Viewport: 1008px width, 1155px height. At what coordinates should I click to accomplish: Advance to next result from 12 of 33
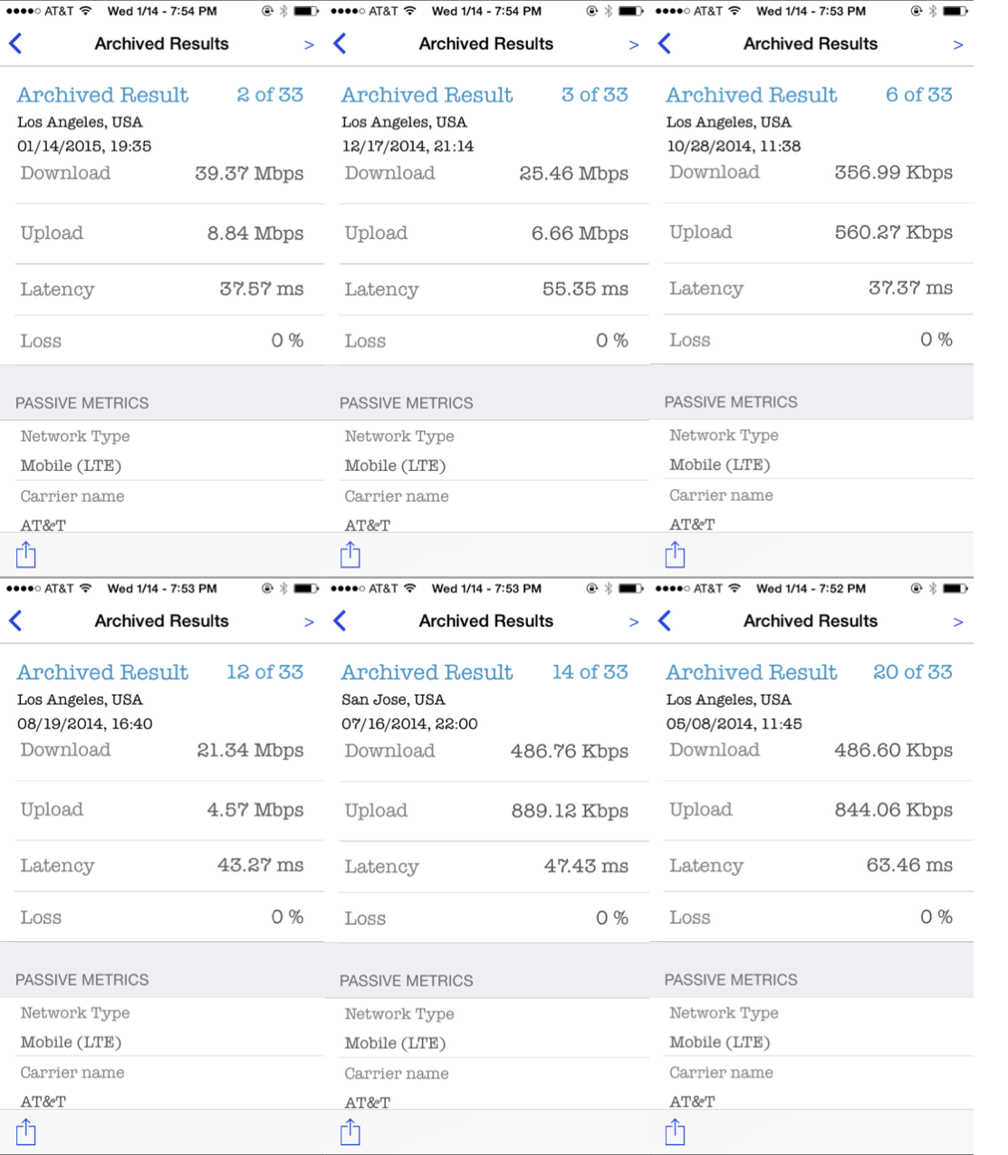309,621
